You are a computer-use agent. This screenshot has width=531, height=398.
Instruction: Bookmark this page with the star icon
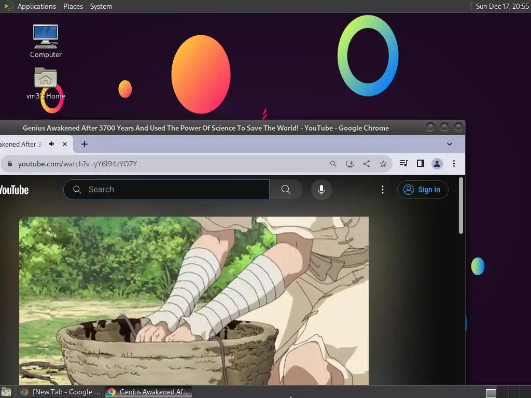pyautogui.click(x=383, y=164)
